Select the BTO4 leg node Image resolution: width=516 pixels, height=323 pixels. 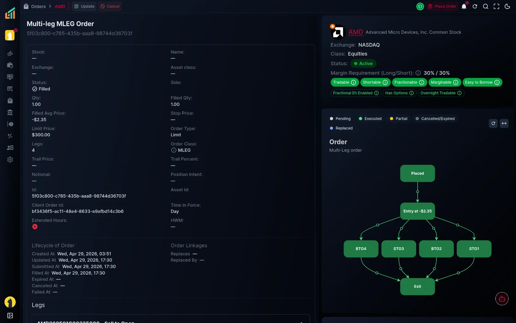point(361,249)
